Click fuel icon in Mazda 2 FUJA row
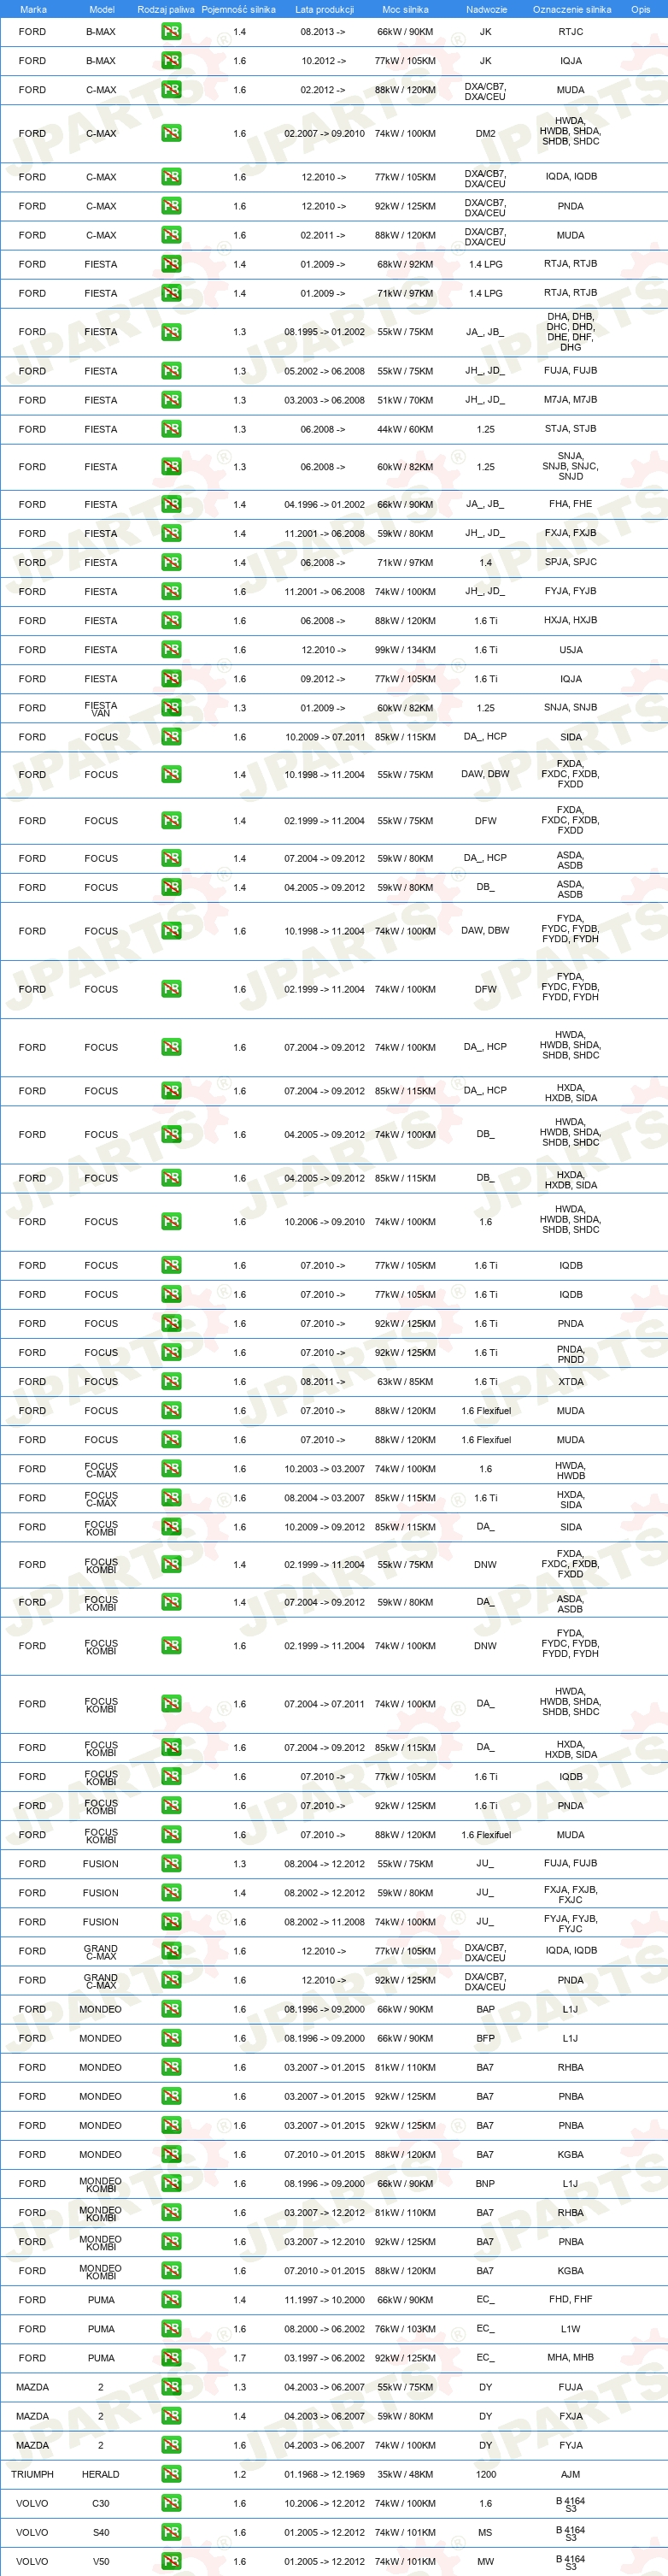 click(171, 2387)
